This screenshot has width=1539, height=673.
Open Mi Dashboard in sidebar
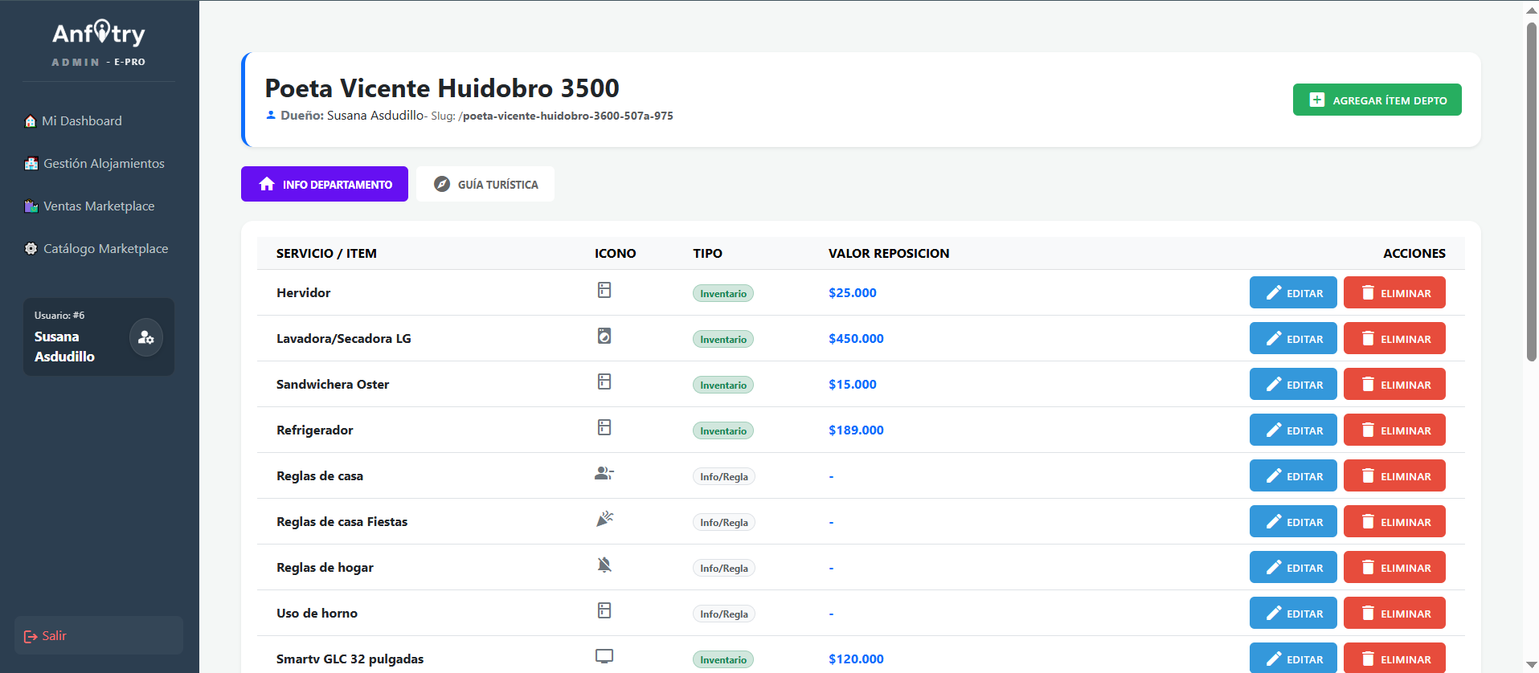74,121
